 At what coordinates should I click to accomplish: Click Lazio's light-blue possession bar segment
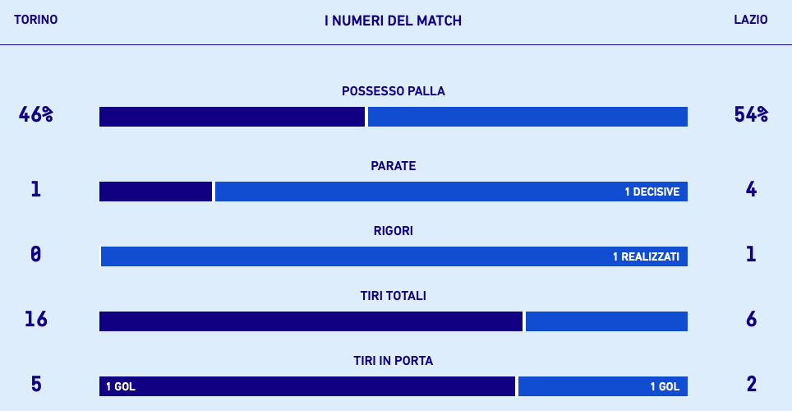[x=527, y=117]
